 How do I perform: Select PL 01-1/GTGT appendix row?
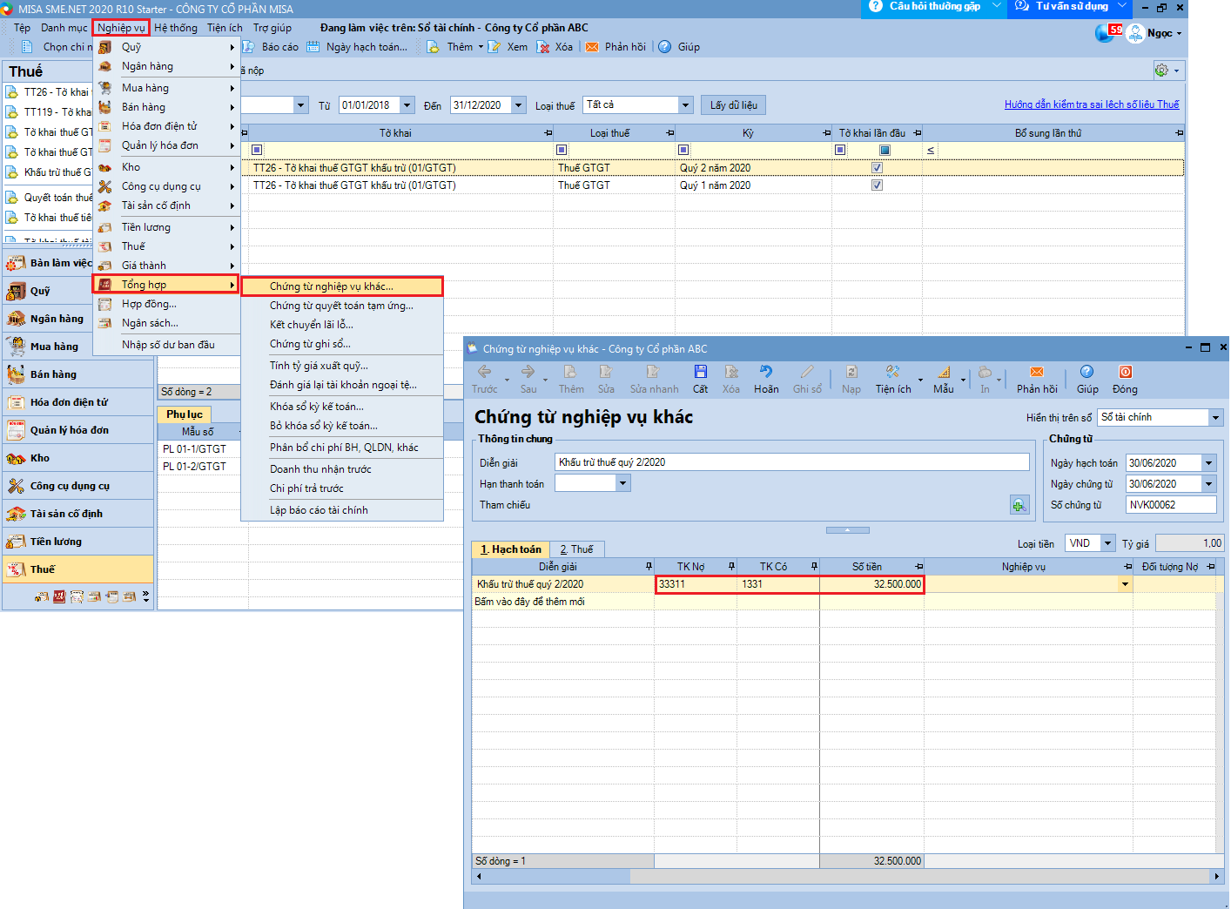tap(198, 449)
